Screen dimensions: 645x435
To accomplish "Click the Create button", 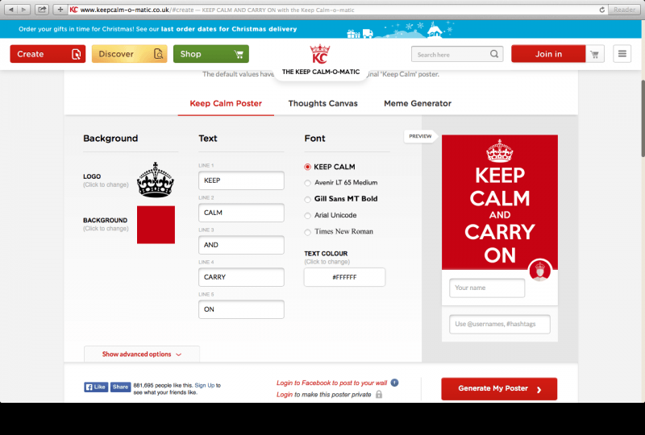I will click(x=48, y=54).
